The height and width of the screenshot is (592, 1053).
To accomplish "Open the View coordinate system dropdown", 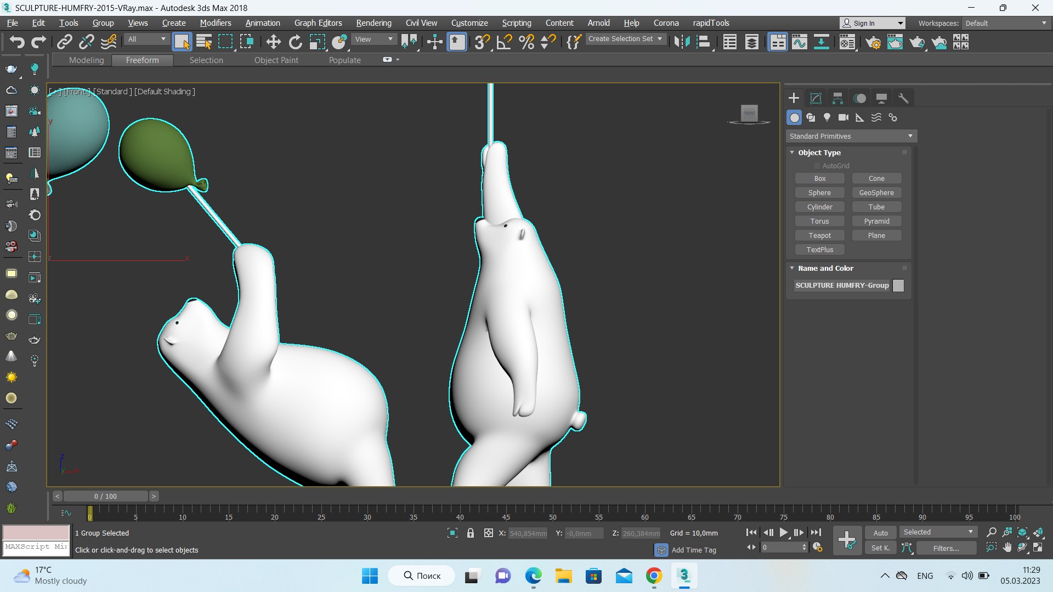I will [x=374, y=39].
